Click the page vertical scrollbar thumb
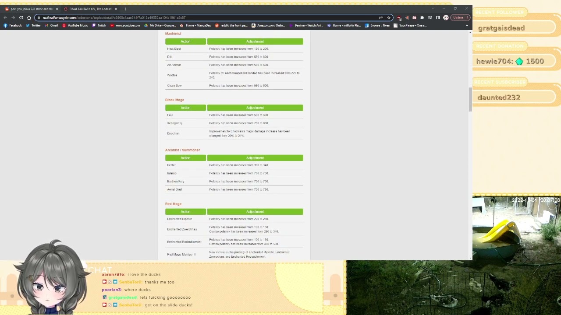The width and height of the screenshot is (561, 315). [x=470, y=100]
